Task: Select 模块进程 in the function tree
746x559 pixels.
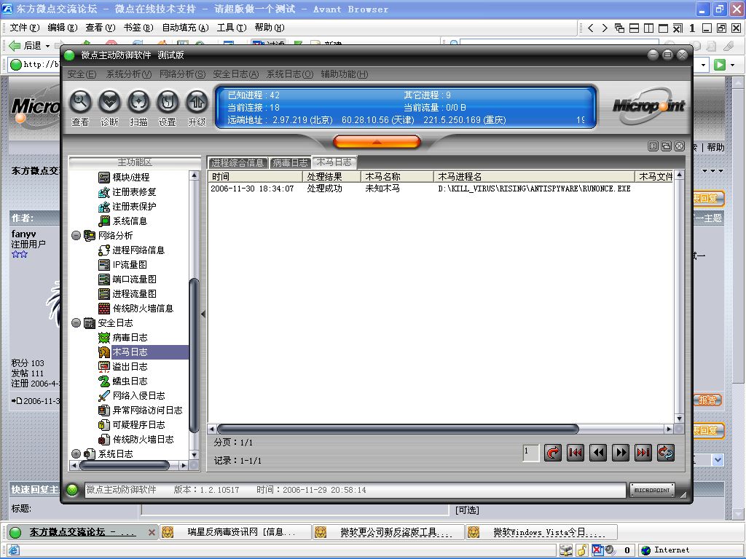Action: (x=124, y=178)
